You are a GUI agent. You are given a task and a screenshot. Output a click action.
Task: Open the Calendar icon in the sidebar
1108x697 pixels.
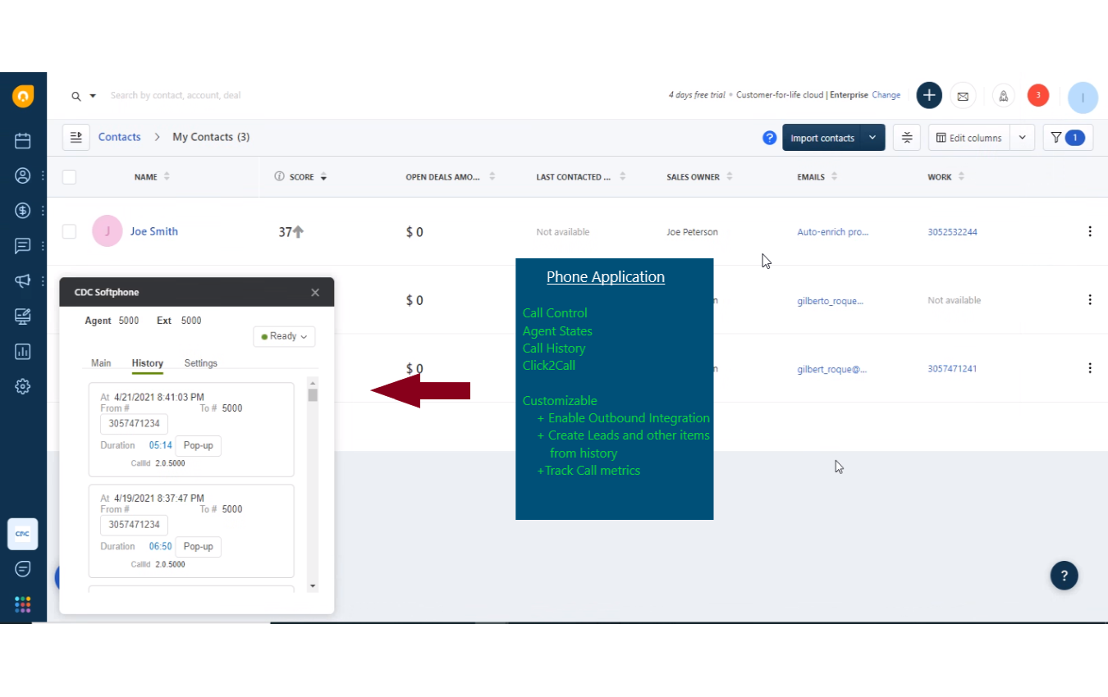tap(22, 139)
